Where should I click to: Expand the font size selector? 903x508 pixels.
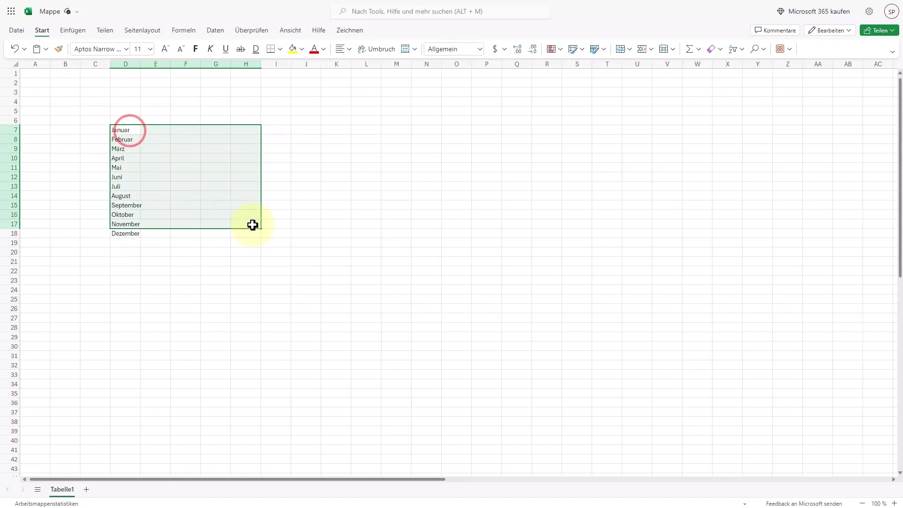(150, 49)
